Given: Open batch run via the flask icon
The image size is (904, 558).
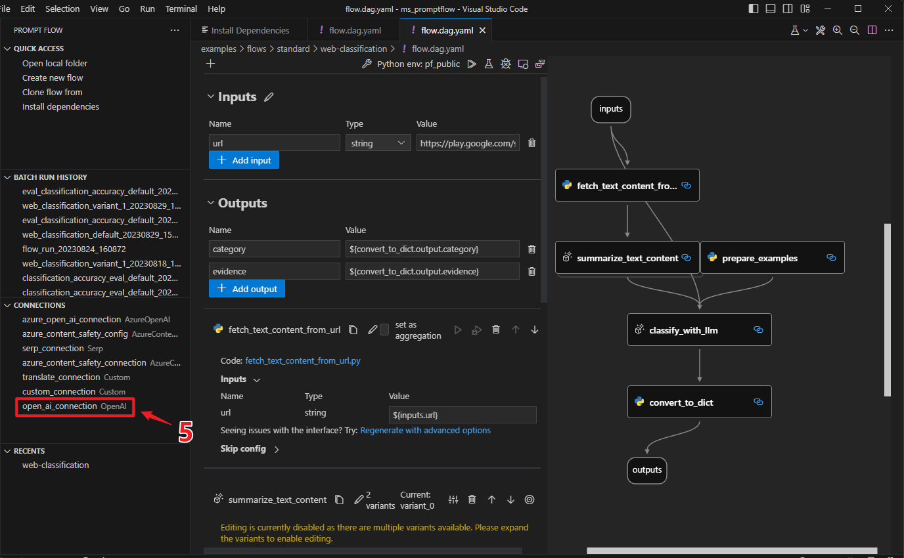Looking at the screenshot, I should (x=487, y=64).
